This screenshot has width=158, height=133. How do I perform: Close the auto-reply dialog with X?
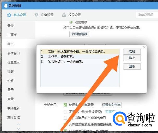(x=144, y=47)
